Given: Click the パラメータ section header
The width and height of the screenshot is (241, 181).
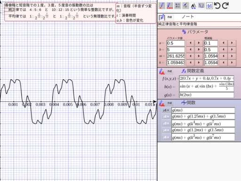Looking at the screenshot, I should click(x=195, y=32).
